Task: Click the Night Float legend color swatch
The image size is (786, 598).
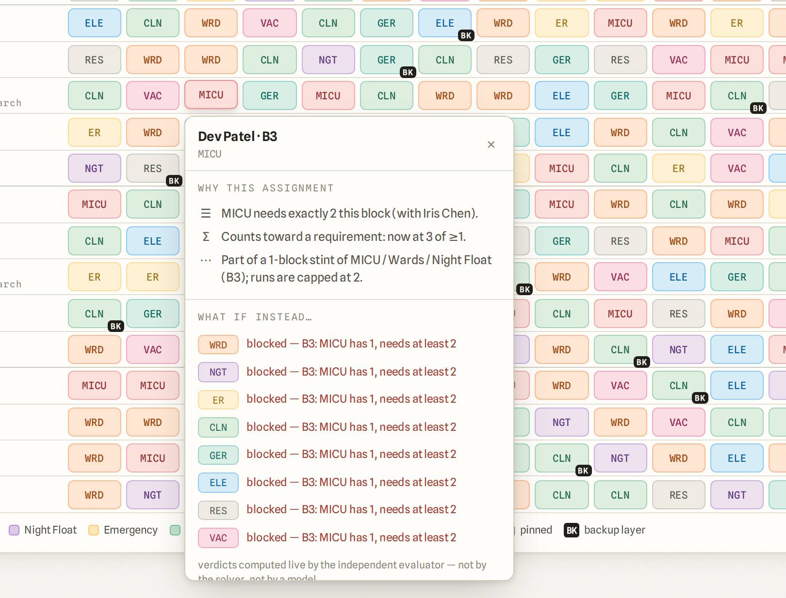Action: 14,530
